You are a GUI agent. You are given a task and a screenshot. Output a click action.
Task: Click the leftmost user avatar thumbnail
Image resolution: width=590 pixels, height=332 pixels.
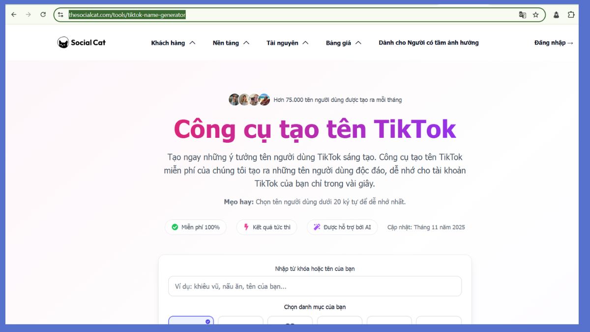pos(234,100)
